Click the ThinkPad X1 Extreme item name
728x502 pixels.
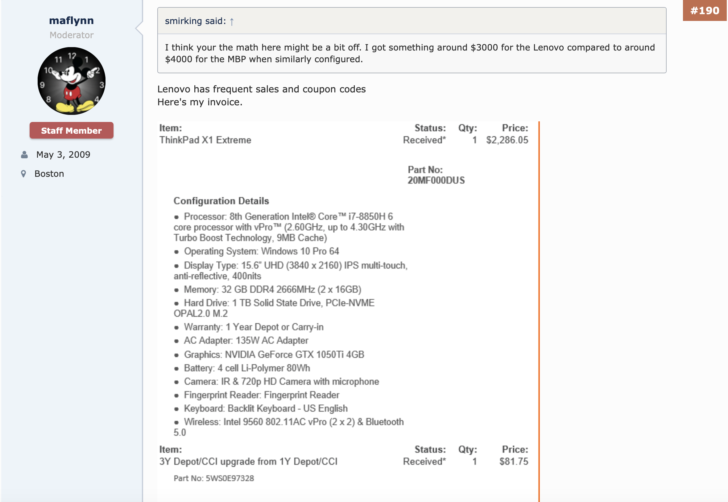(205, 140)
